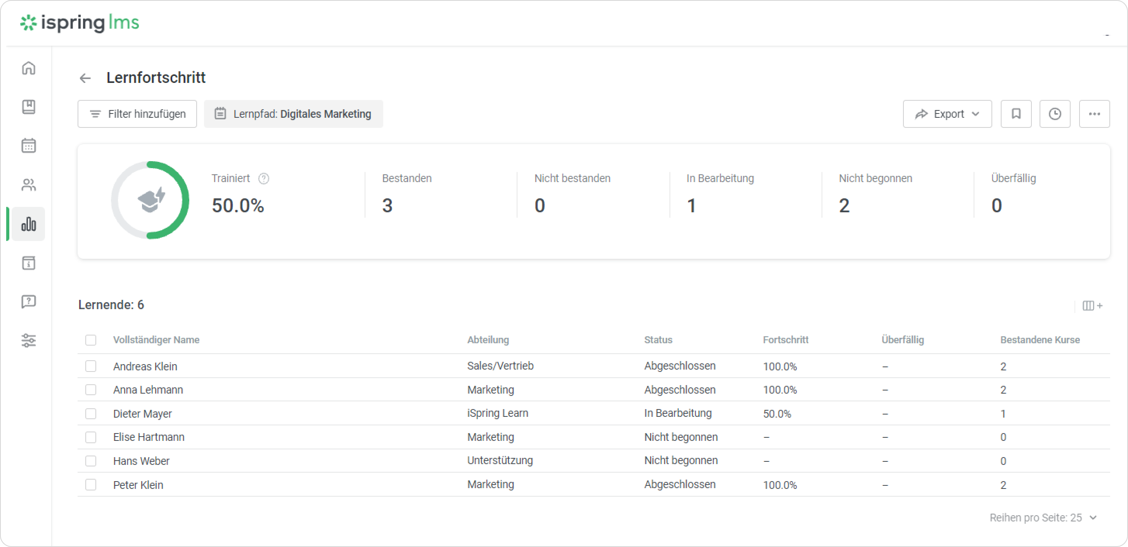
Task: Tick the checkbox for Dieter Mayer
Action: click(x=91, y=414)
